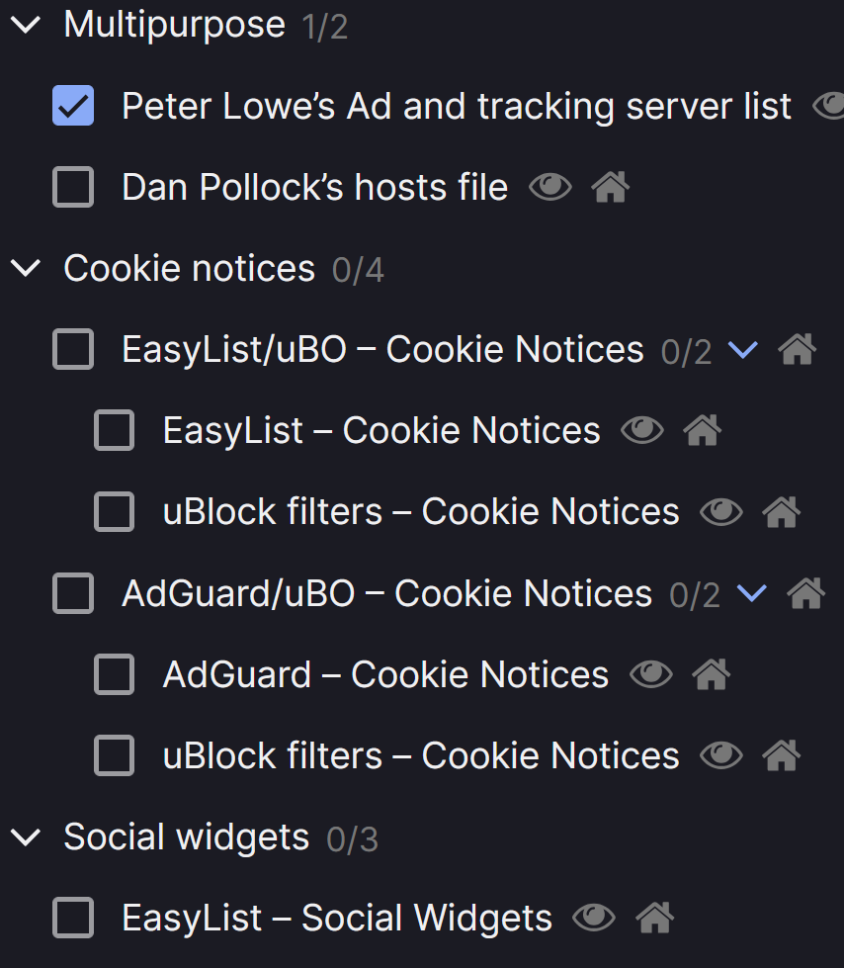View contents of Dan Pollock's hosts file
The height and width of the screenshot is (968, 844).
(x=550, y=187)
